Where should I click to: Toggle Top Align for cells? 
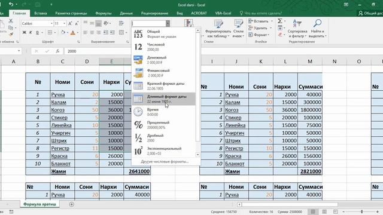click(x=85, y=23)
